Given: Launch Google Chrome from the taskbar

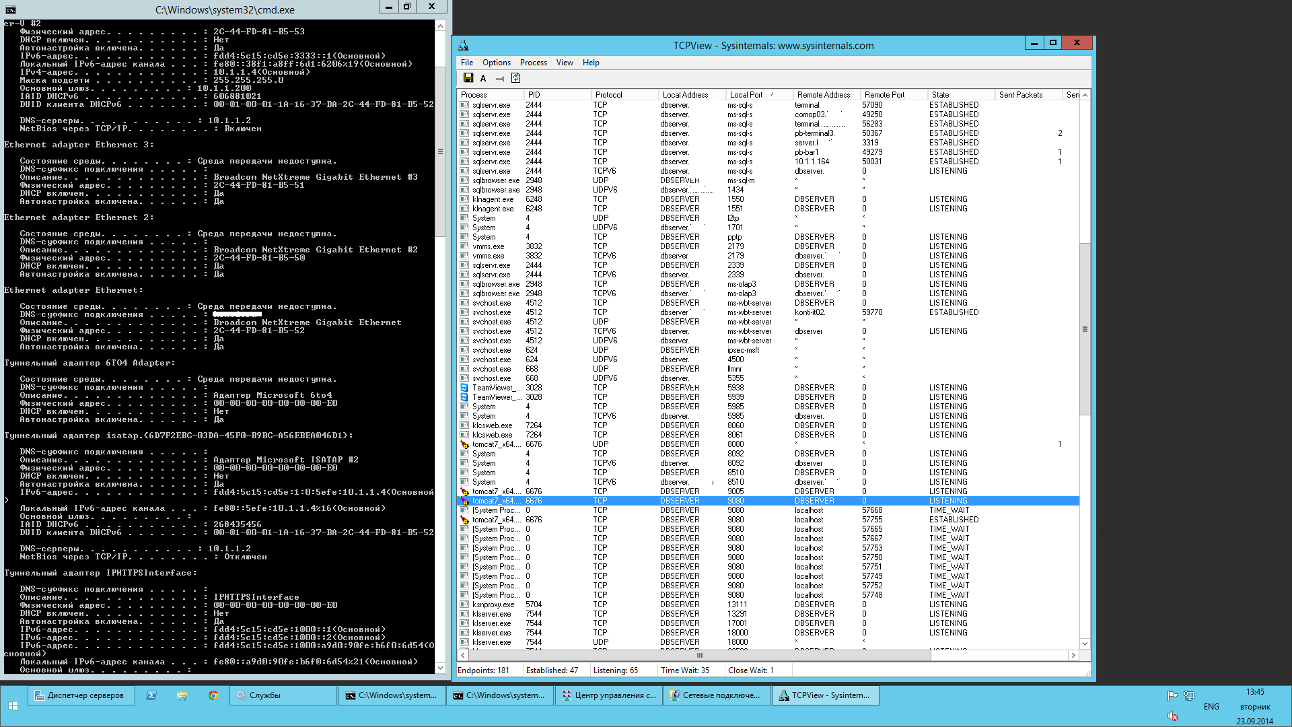Looking at the screenshot, I should coord(213,695).
